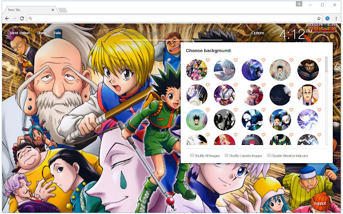
Task: Go back using the browser back arrow
Action: pos(7,19)
